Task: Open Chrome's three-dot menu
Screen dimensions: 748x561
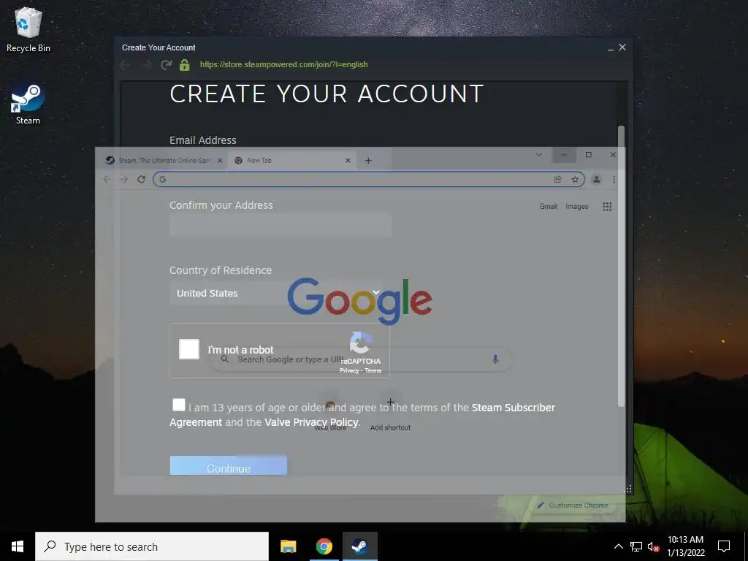Action: click(614, 180)
